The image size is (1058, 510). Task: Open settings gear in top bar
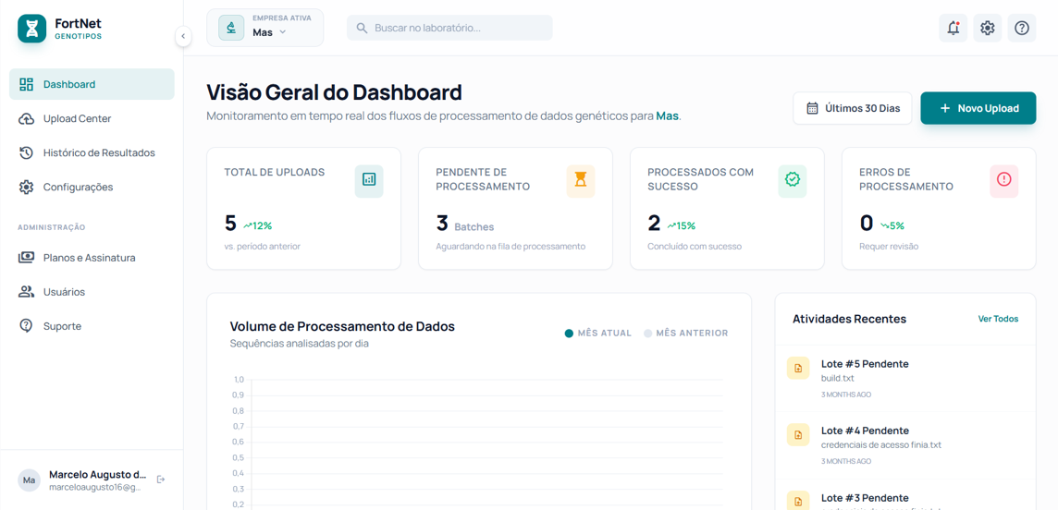987,29
